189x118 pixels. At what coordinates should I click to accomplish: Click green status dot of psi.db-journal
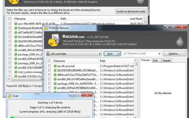click(x=55, y=66)
